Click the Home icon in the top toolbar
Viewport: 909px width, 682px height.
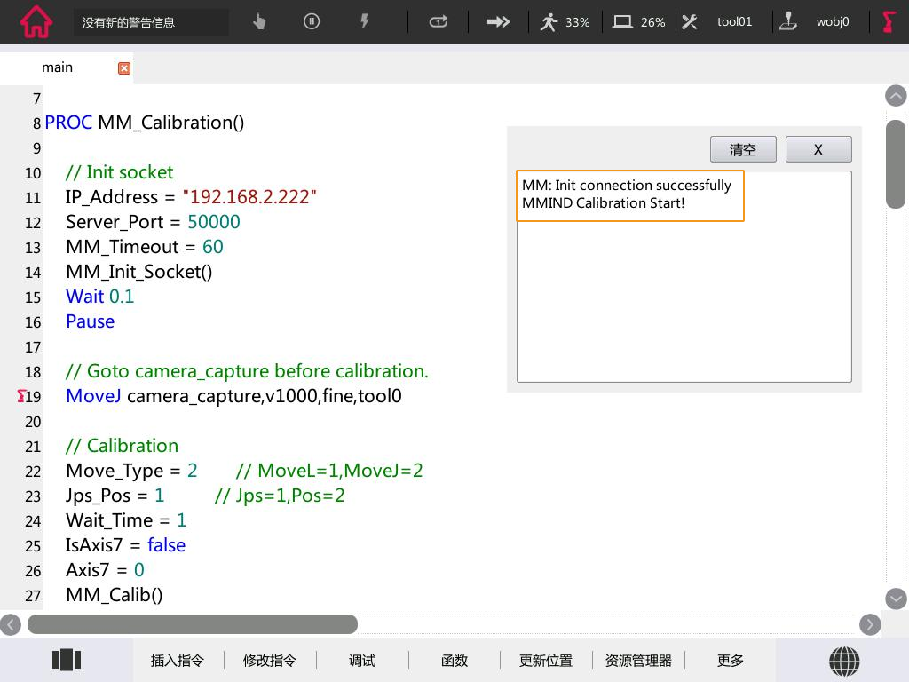36,21
